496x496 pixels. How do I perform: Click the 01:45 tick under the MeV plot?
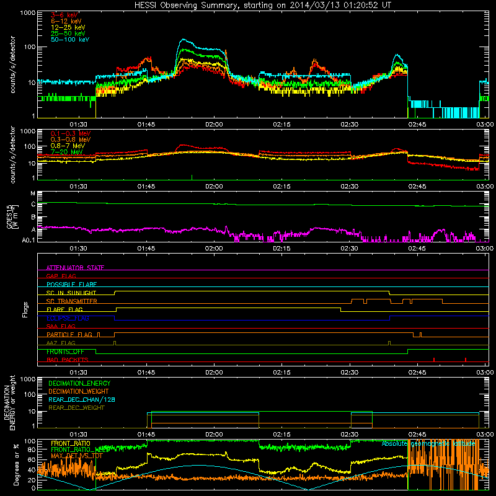[146, 187]
